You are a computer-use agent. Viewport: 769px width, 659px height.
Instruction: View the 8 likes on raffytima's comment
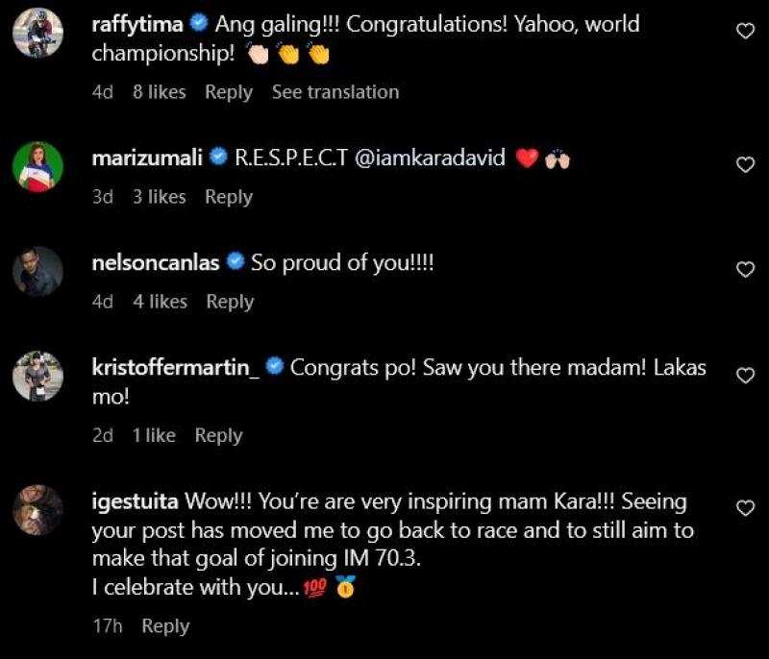160,92
